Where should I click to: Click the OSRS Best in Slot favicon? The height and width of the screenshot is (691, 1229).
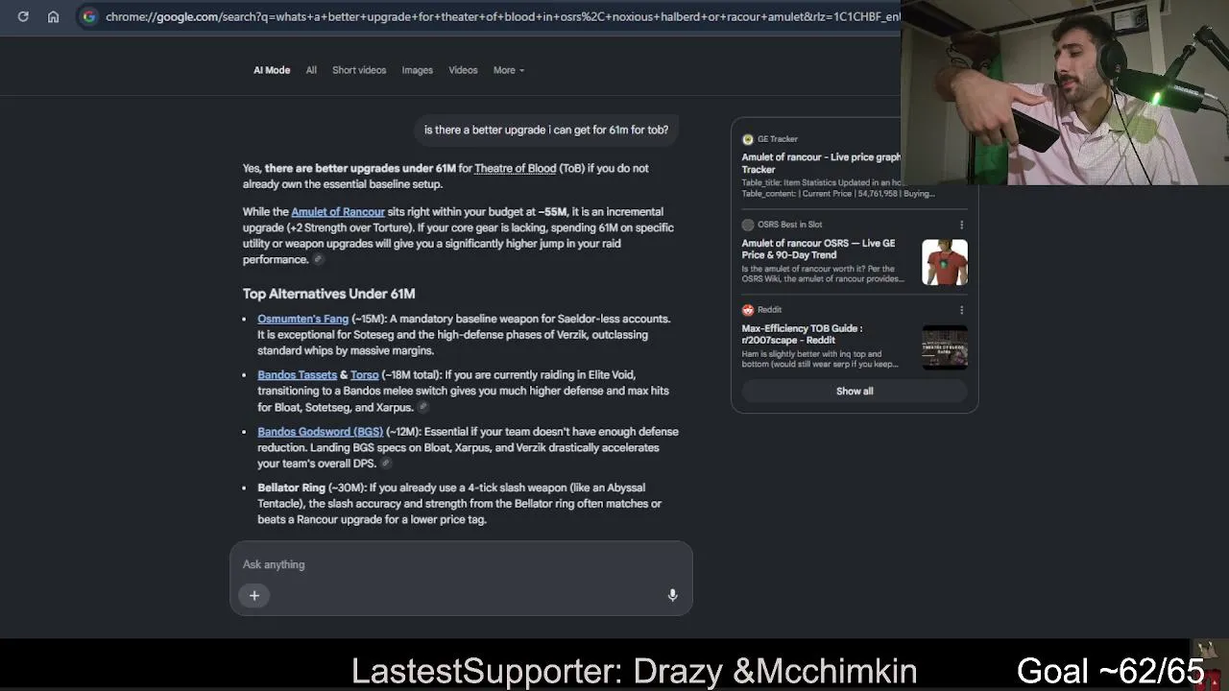[x=748, y=225]
